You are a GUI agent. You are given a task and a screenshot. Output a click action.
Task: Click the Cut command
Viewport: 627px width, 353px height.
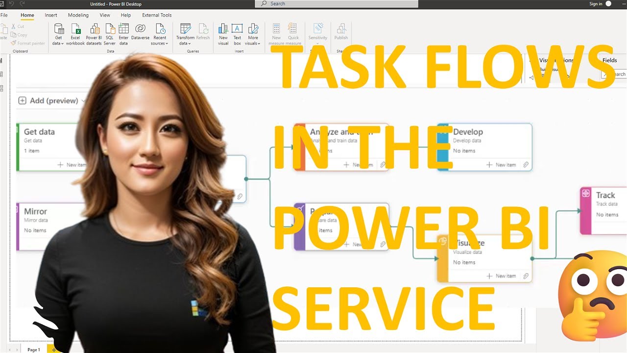[17, 26]
